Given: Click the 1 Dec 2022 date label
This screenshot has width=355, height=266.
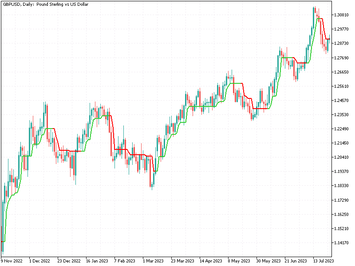Looking at the screenshot, I should (x=39, y=261).
